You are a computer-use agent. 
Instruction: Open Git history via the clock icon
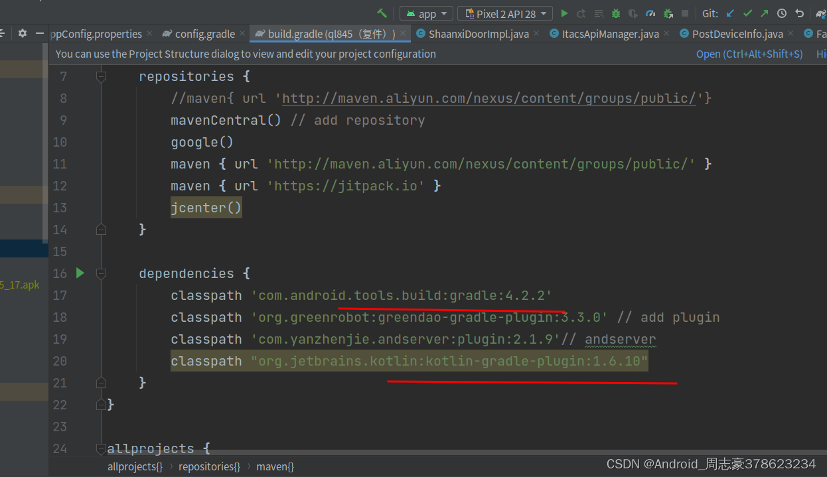click(x=781, y=13)
